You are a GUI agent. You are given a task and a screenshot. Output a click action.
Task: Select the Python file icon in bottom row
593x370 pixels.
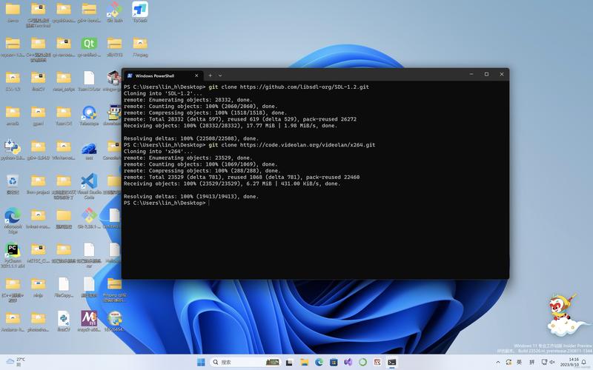click(64, 321)
